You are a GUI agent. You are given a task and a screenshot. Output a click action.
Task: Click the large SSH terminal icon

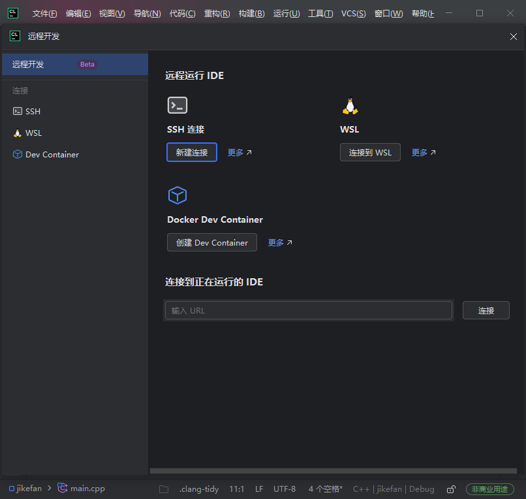178,105
